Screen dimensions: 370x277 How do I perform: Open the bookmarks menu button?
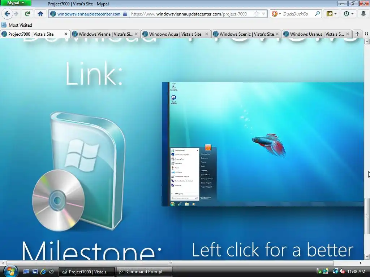click(332, 14)
